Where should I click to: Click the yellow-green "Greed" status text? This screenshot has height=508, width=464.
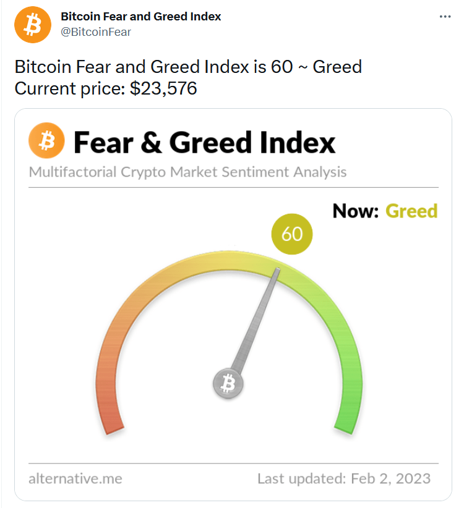(411, 211)
